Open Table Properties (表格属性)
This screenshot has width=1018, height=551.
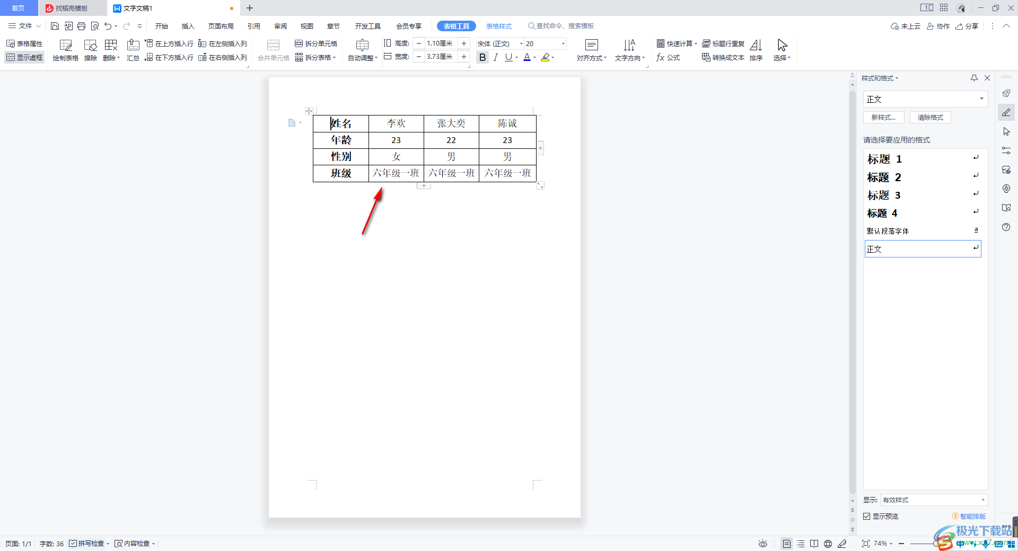pos(24,43)
